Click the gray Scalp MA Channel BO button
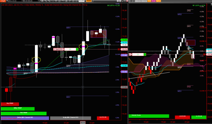Screen dimensions: 212x124 [71, 118]
